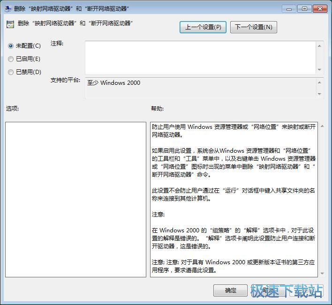Click the up arrow of the comment scrollbar
332x305 pixels.
(x=319, y=46)
